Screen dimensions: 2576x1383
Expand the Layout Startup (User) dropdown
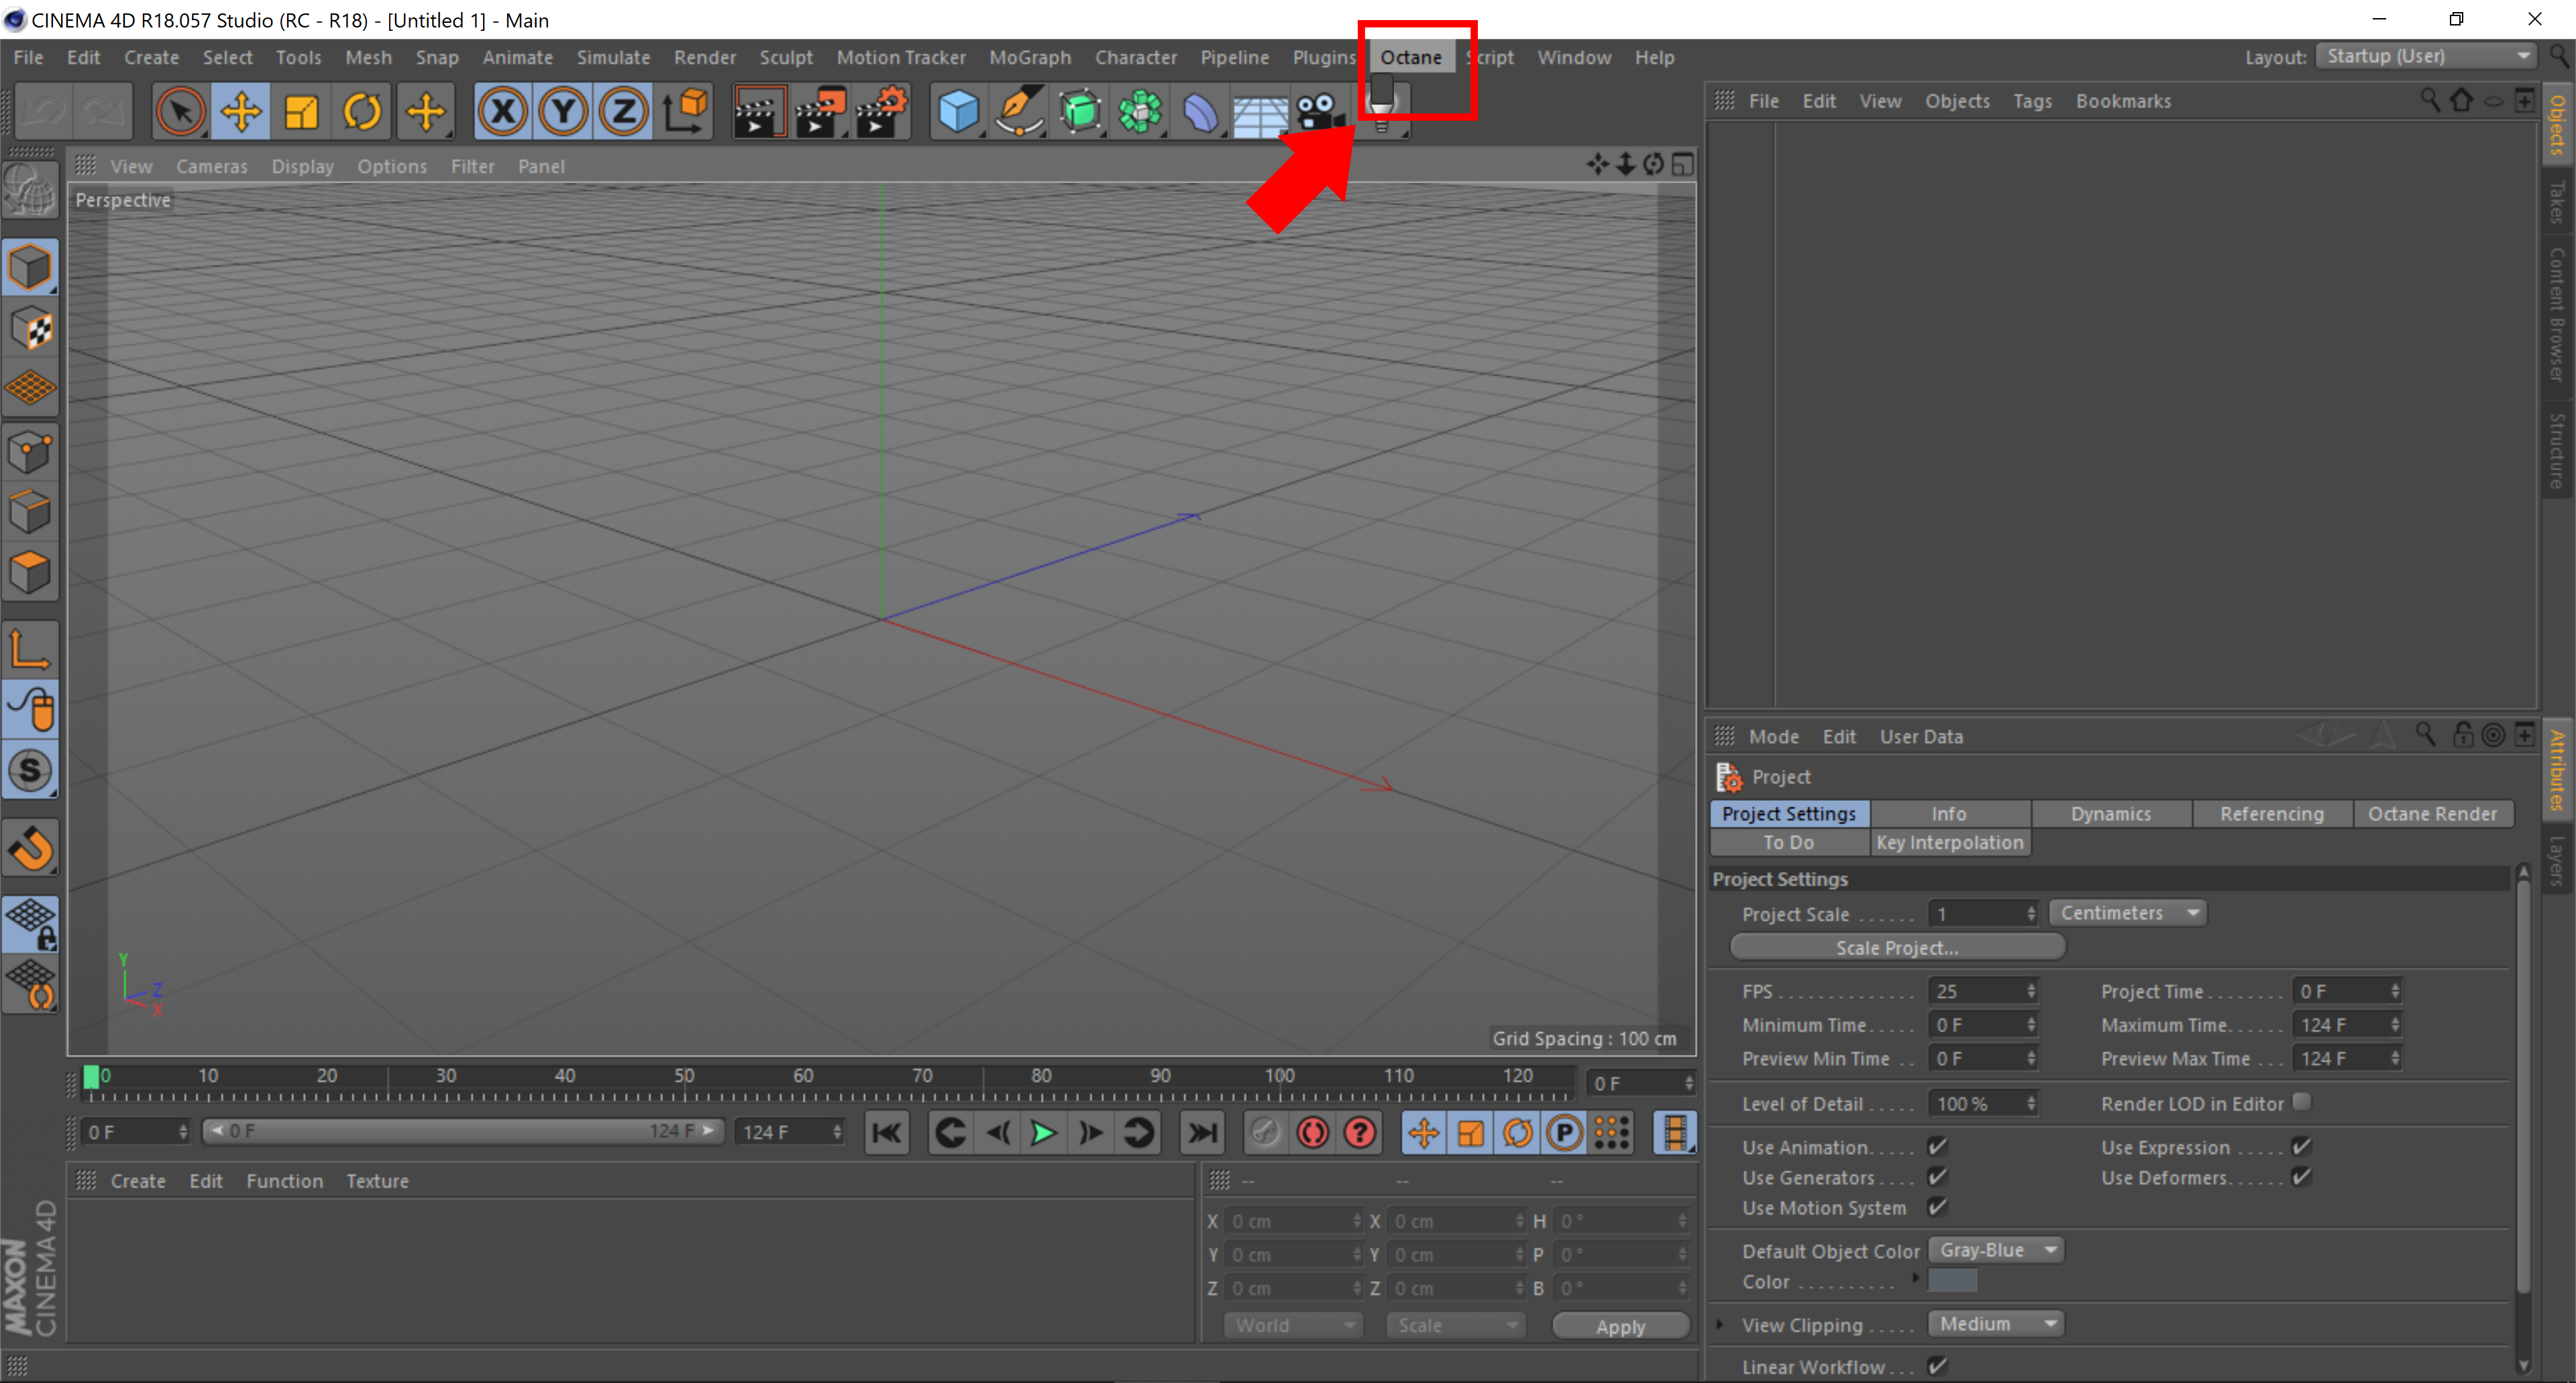[2425, 57]
